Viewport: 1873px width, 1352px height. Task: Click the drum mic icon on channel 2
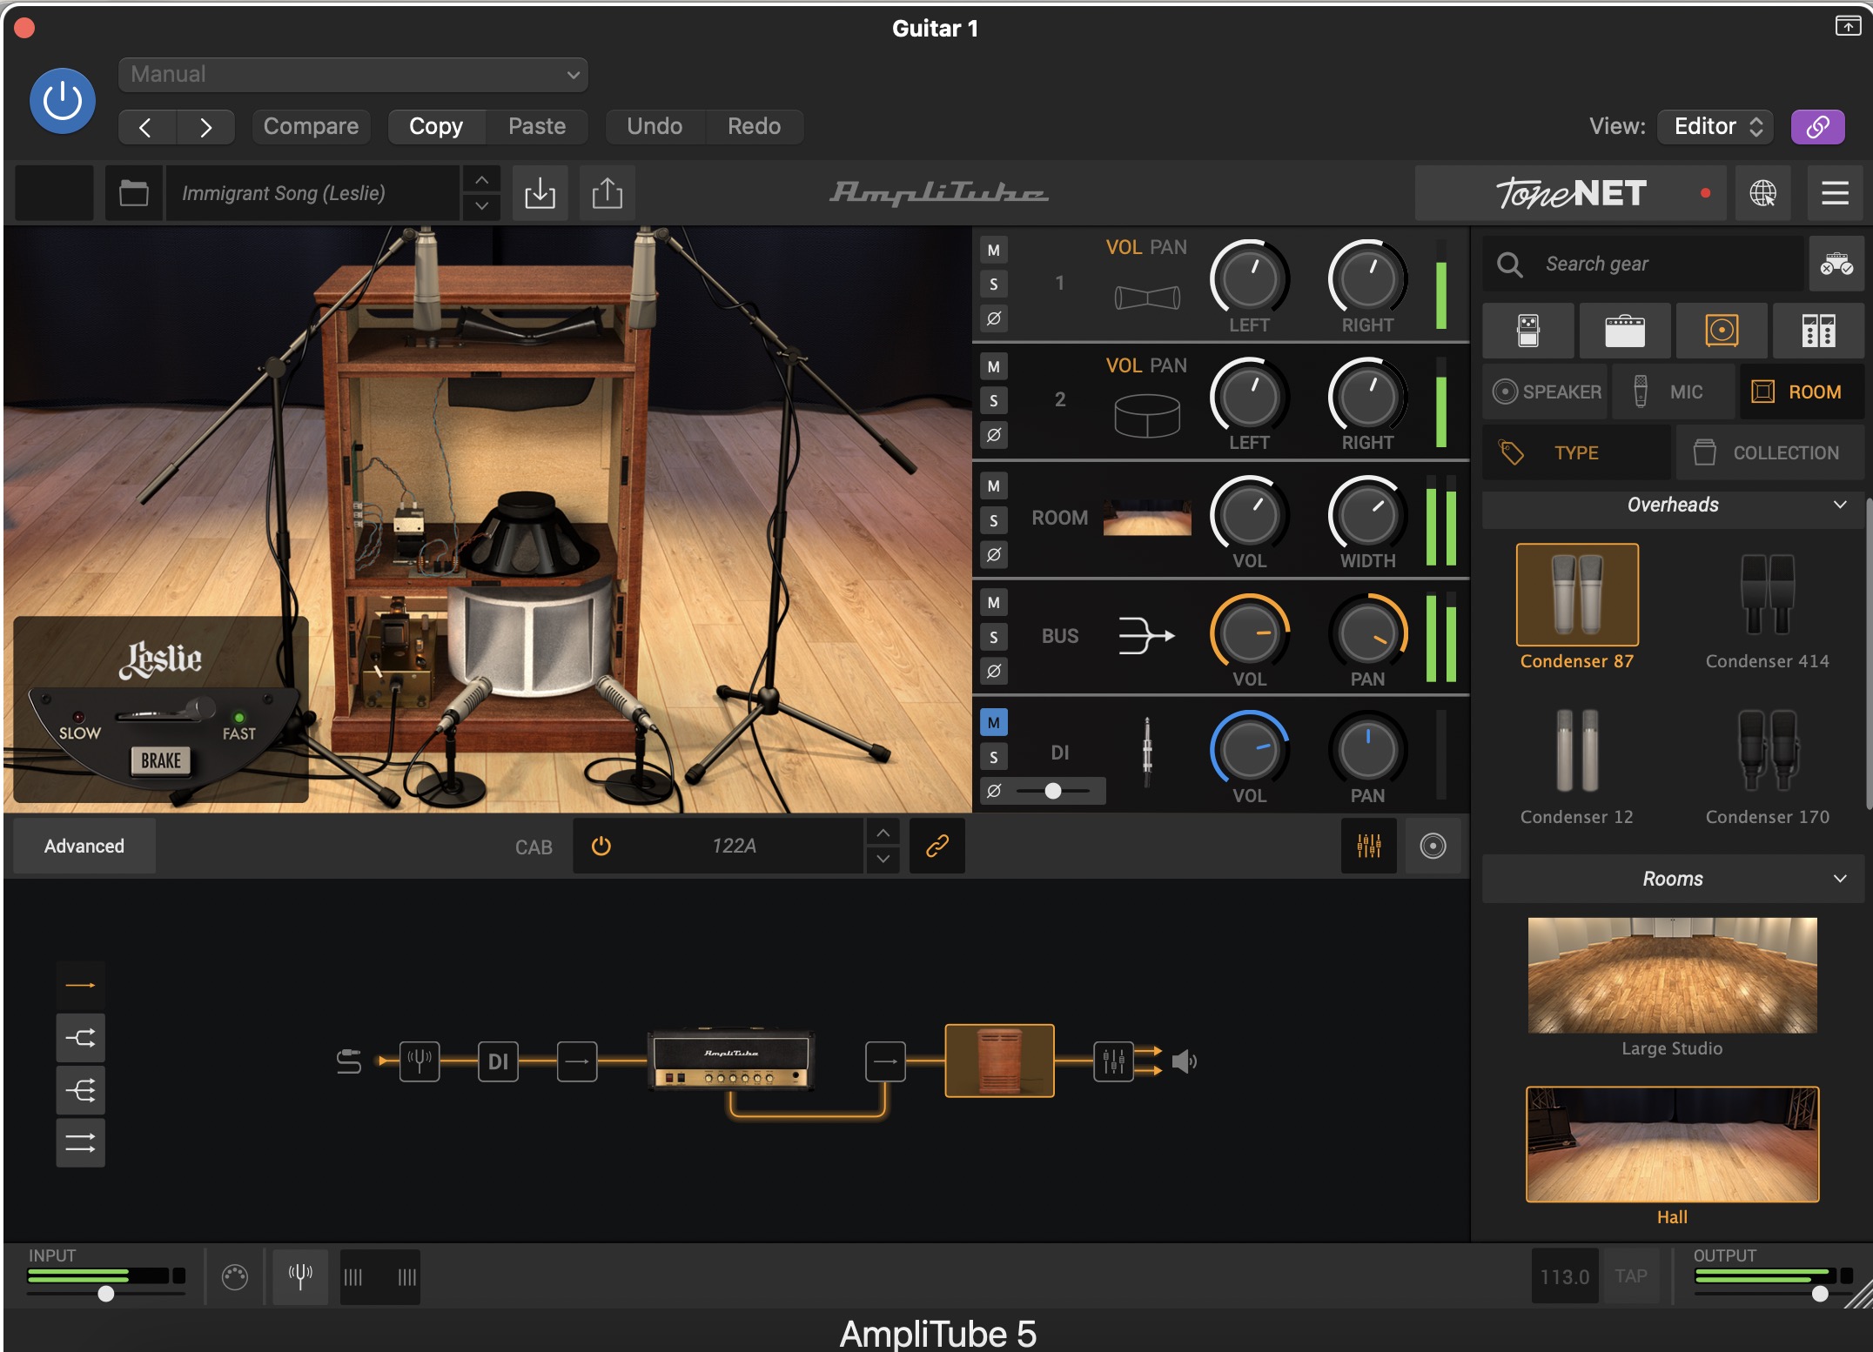1147,415
